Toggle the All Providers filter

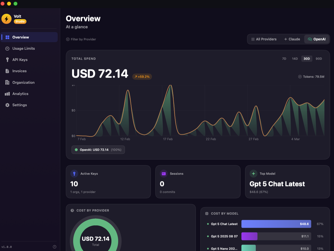point(264,39)
